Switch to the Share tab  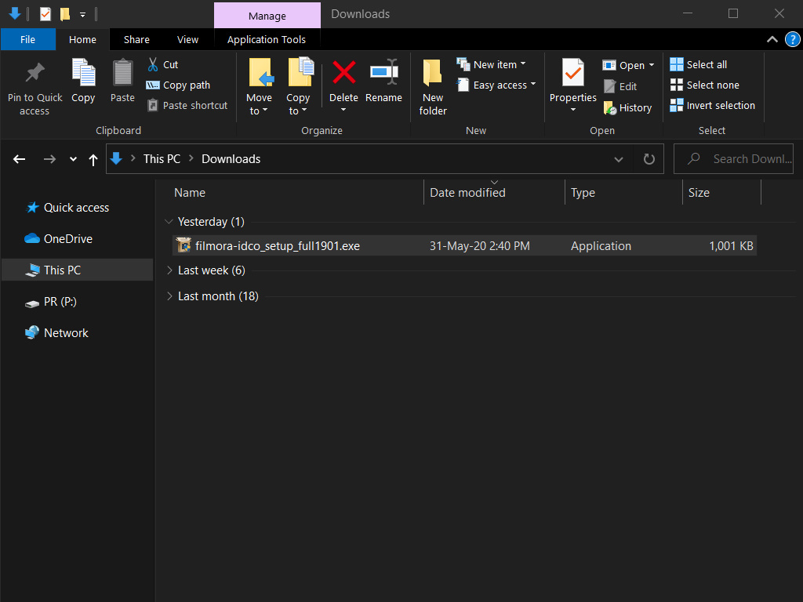click(136, 39)
